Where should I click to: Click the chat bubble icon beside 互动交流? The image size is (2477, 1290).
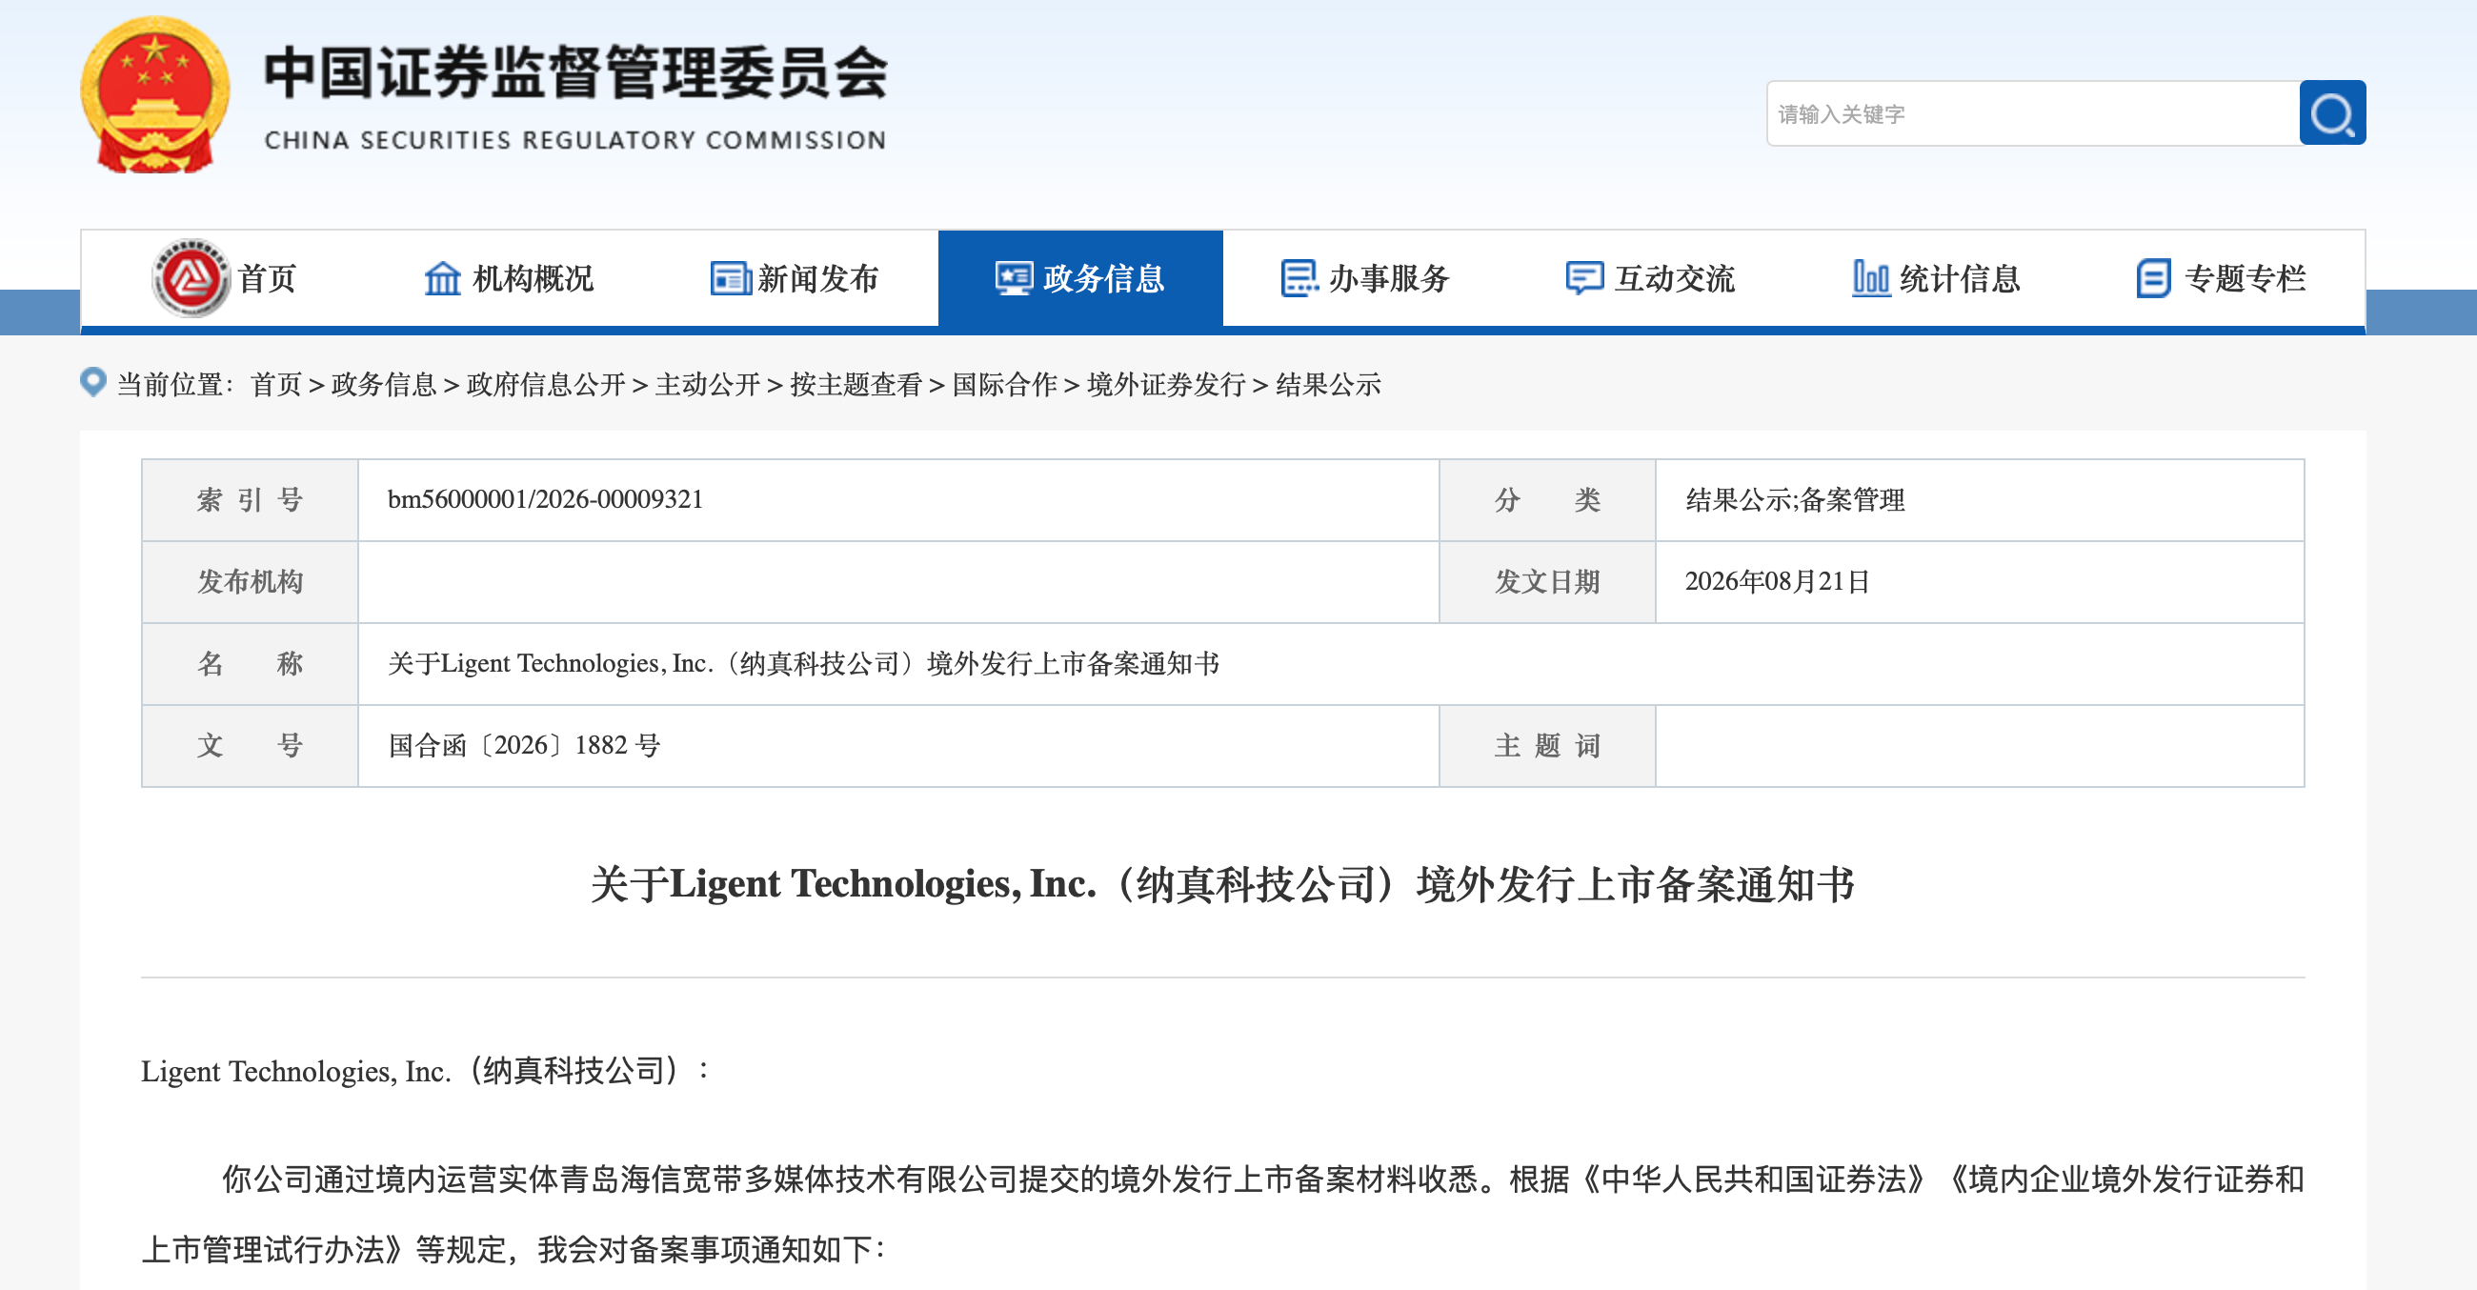click(1583, 279)
